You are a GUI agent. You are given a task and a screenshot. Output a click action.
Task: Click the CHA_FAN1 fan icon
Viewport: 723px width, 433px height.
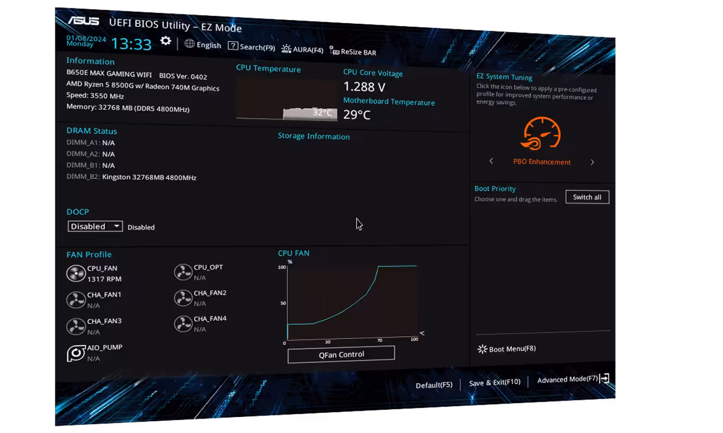[x=76, y=299]
